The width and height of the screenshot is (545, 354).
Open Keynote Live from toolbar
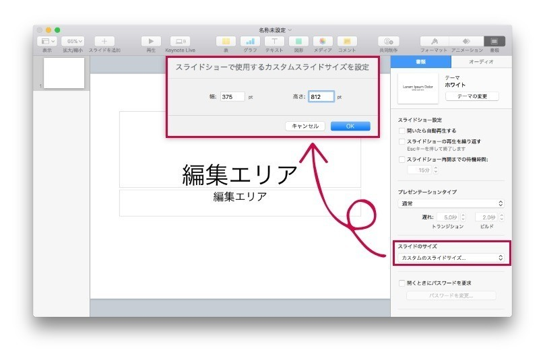(180, 41)
